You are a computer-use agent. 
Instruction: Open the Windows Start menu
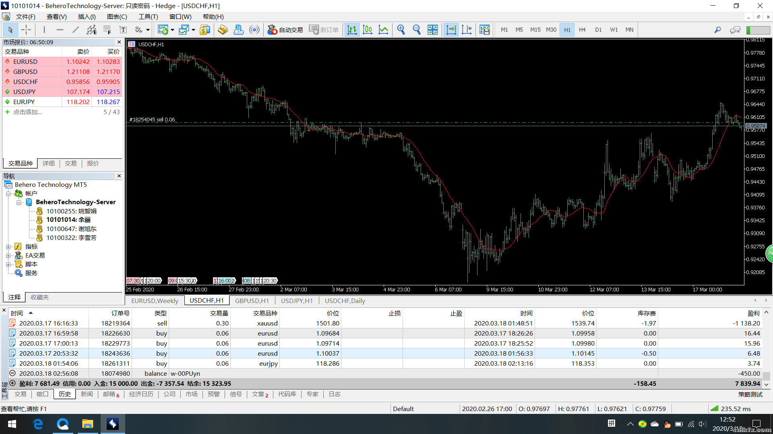click(x=12, y=424)
